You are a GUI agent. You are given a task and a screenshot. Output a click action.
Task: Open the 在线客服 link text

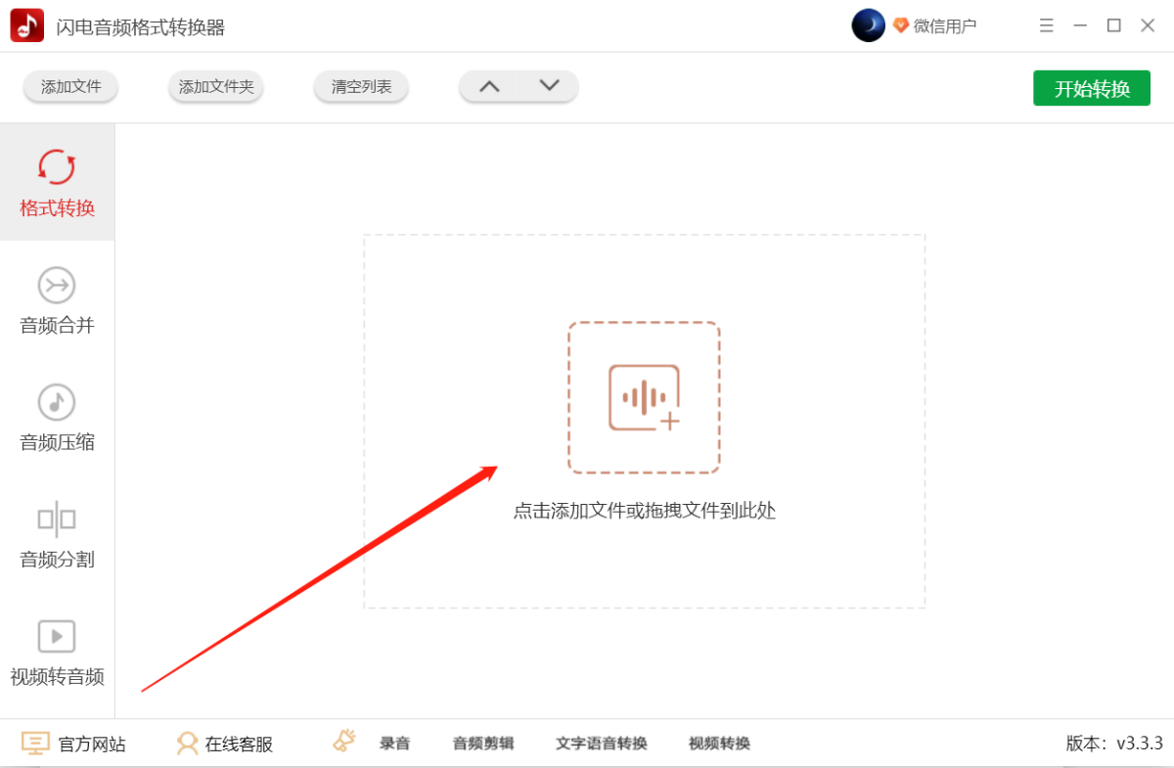(239, 744)
